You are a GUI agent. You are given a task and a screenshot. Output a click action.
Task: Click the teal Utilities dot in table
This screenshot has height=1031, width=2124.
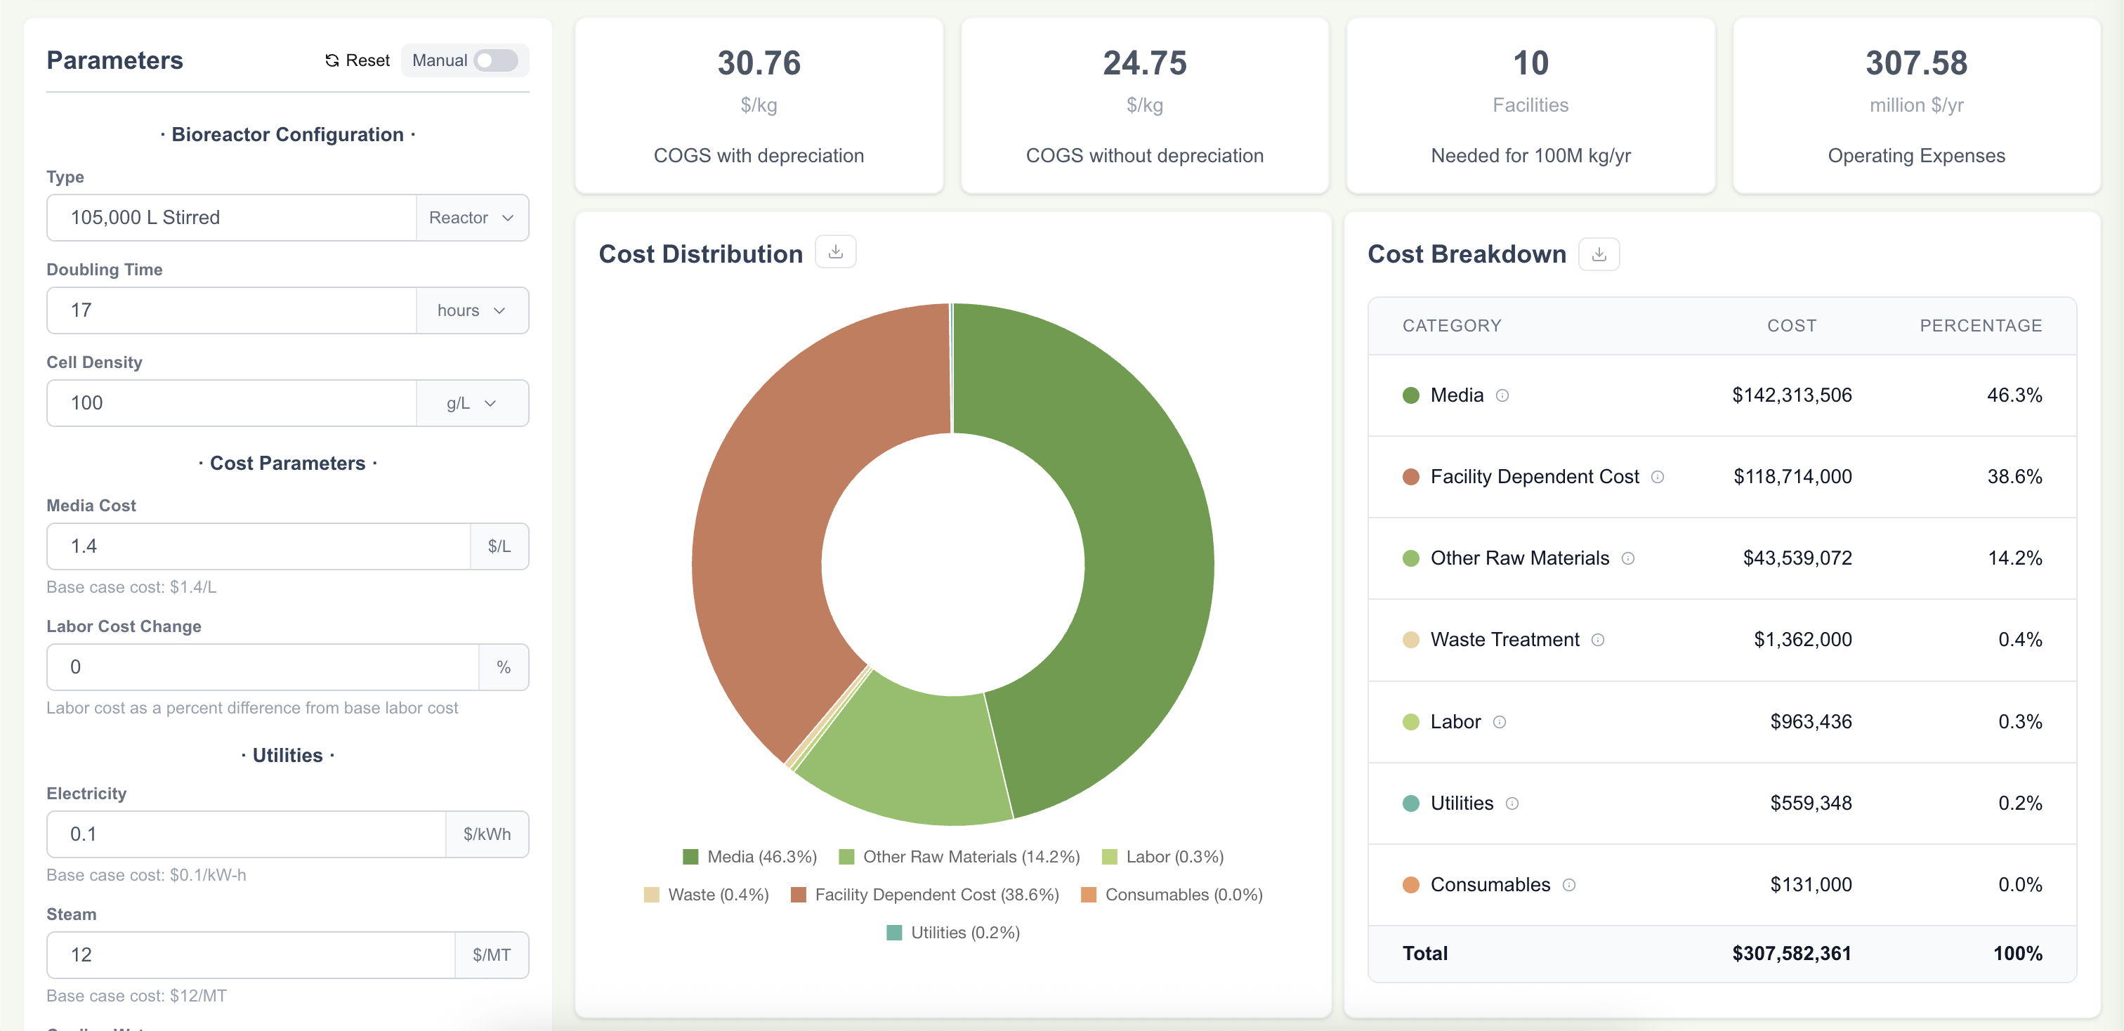(x=1411, y=803)
